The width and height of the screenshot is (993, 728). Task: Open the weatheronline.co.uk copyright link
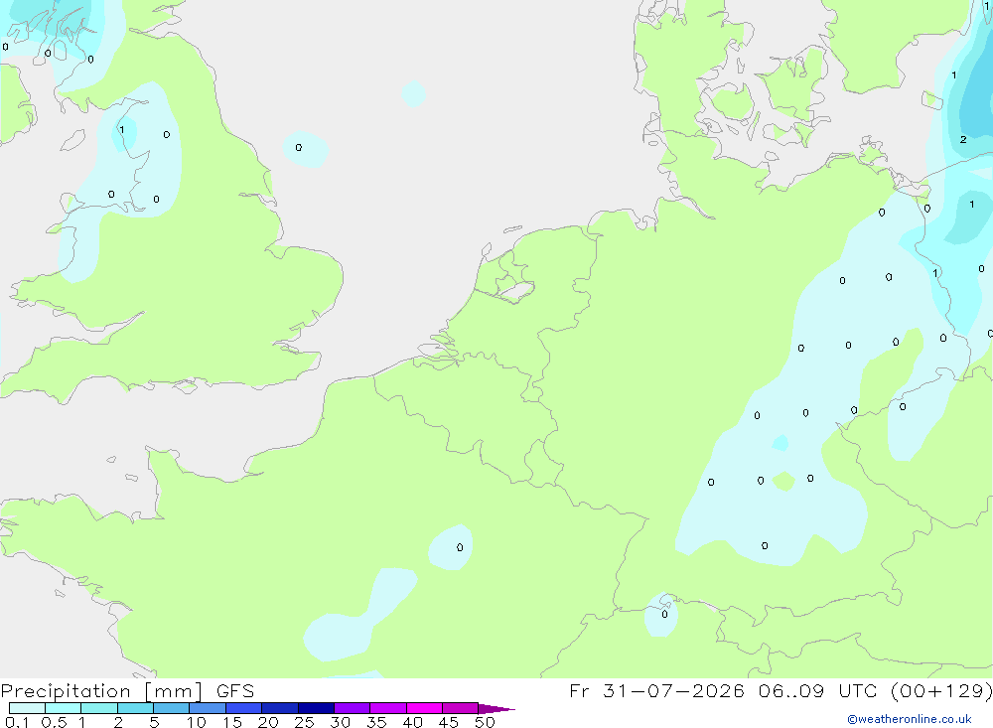909,719
